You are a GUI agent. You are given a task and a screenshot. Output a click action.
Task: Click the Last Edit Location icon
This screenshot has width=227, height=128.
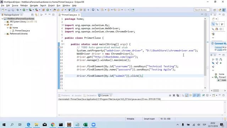pos(115,10)
